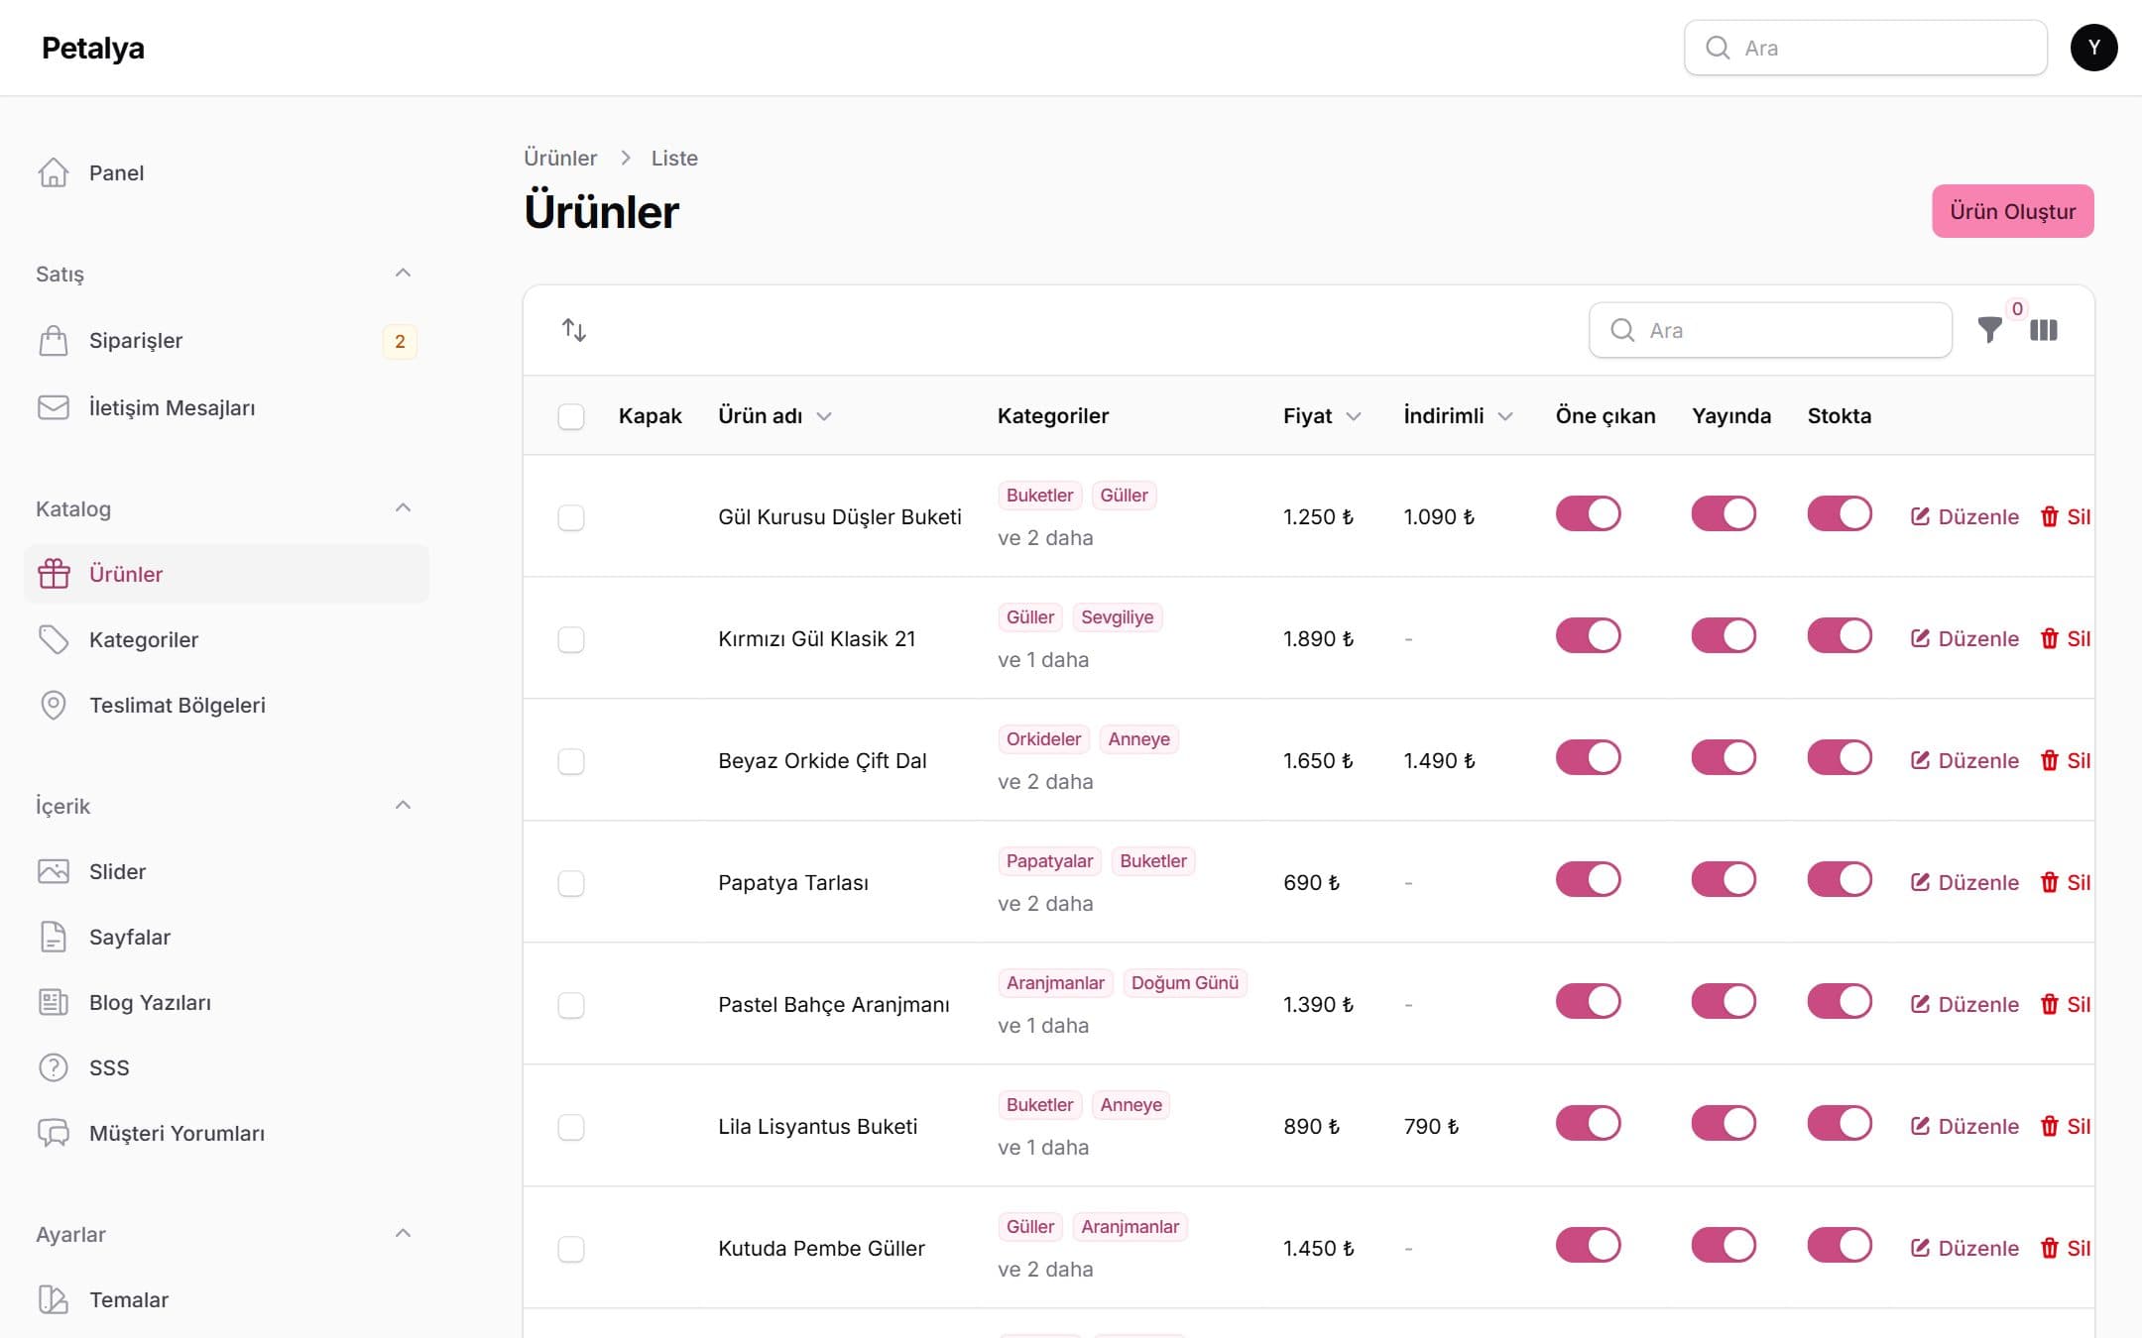Sort the table by Fiyat column
Image resolution: width=2142 pixels, height=1338 pixels.
[x=1322, y=416]
